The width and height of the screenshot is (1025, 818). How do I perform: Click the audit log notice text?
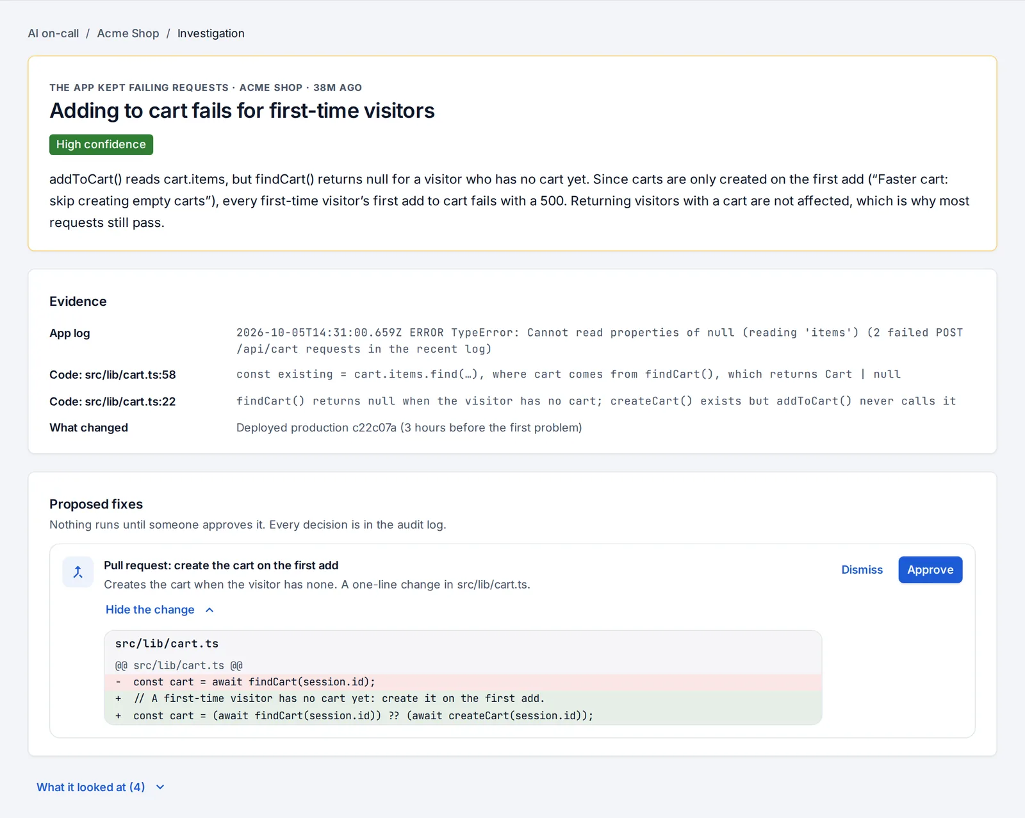pos(248,525)
